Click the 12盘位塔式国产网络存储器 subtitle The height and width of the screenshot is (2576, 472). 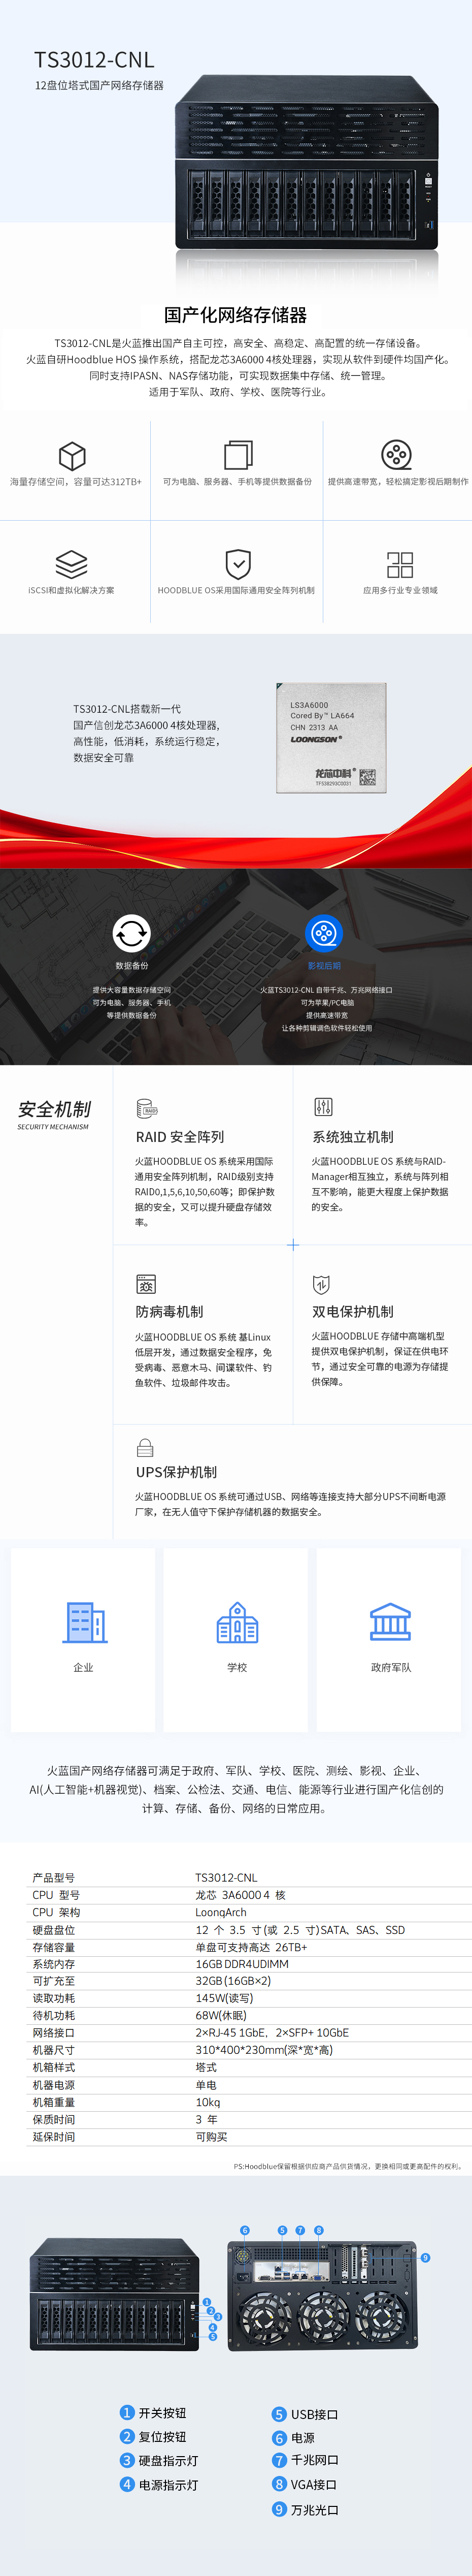(x=99, y=86)
